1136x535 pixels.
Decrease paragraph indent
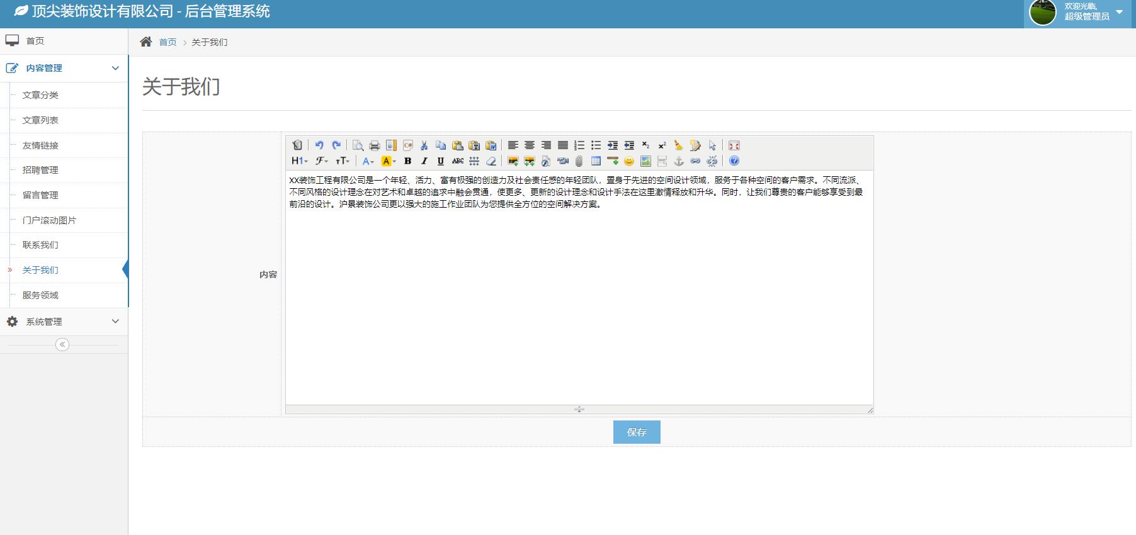pyautogui.click(x=629, y=145)
